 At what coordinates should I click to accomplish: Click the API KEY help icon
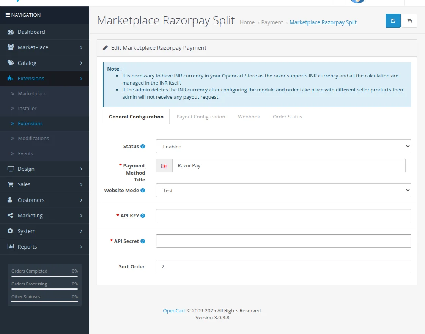click(143, 216)
